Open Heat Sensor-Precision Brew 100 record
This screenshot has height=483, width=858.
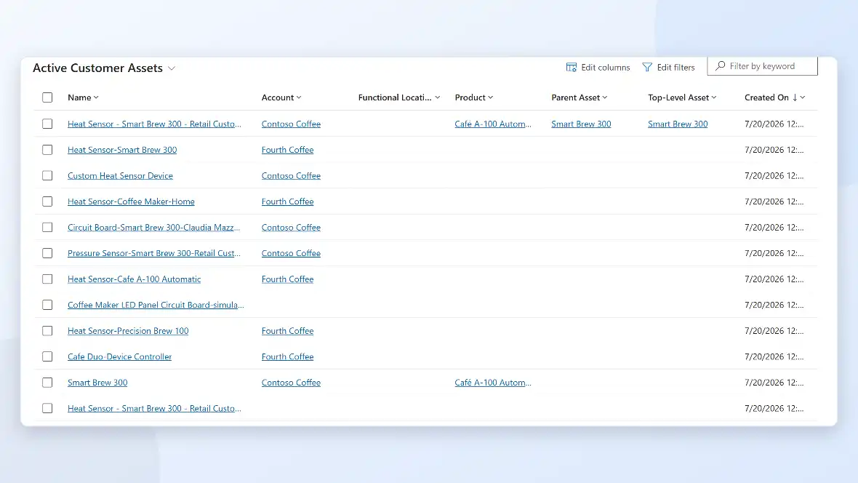point(128,331)
